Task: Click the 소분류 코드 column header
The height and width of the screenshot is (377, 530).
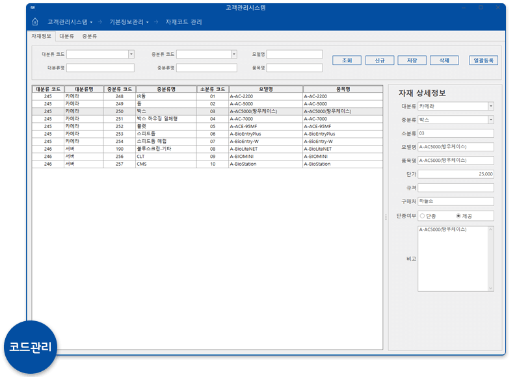Action: (x=213, y=89)
